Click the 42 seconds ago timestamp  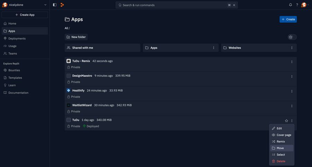coord(103,61)
